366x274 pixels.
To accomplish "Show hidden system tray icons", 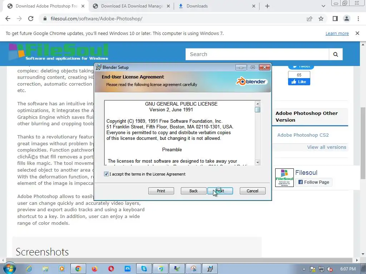I will (x=304, y=269).
